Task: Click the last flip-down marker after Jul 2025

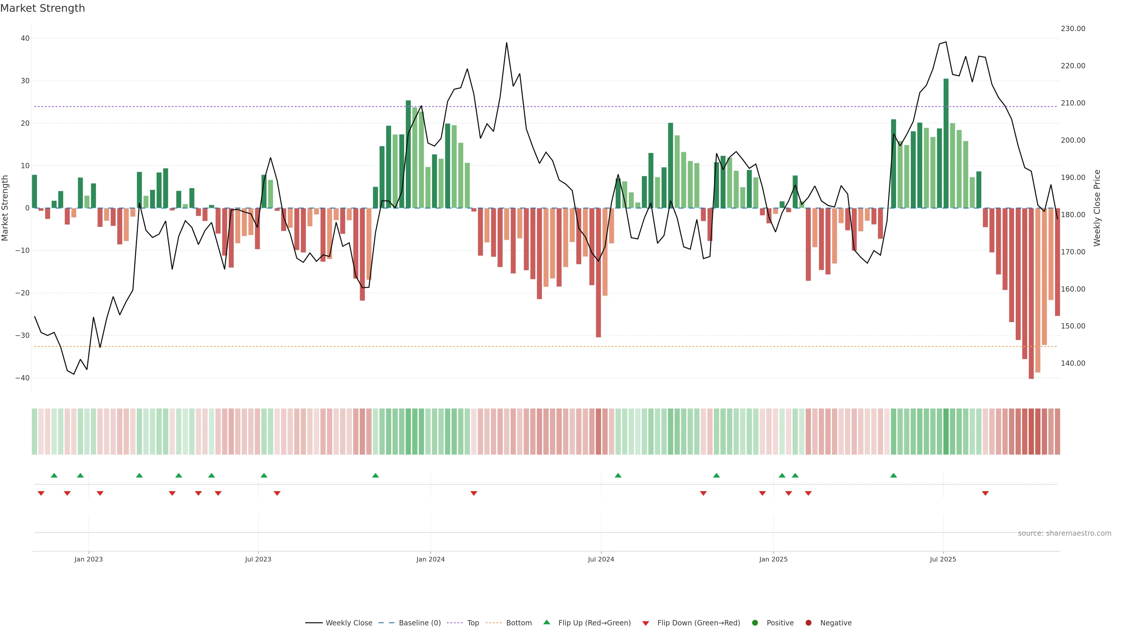Action: 985,493
